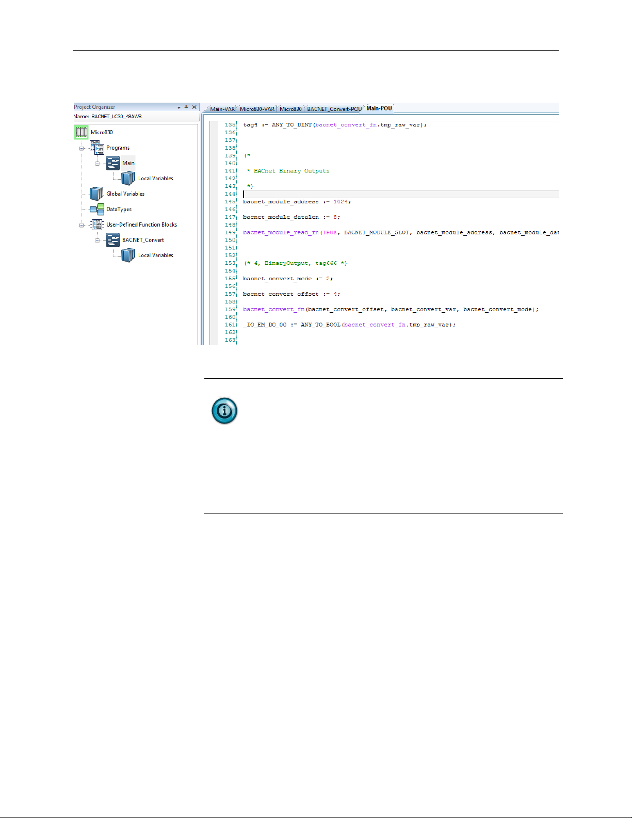Click 'bacnet_convert_mode := 2;' line
The width and height of the screenshot is (632, 818).
tap(288, 279)
